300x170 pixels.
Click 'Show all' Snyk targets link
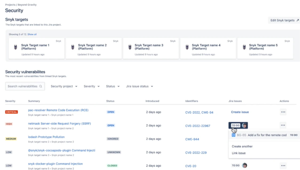click(32, 34)
